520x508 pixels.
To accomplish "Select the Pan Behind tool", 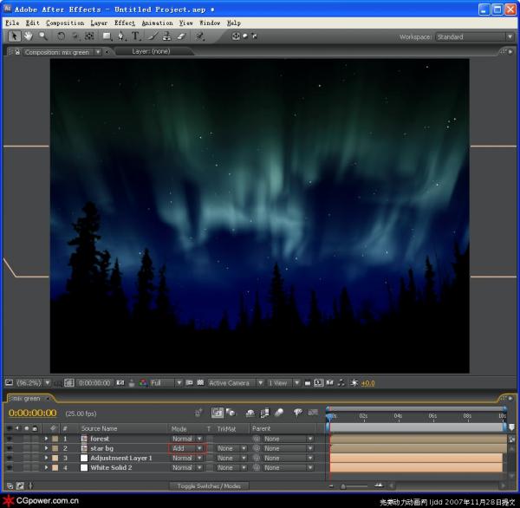I will (89, 36).
